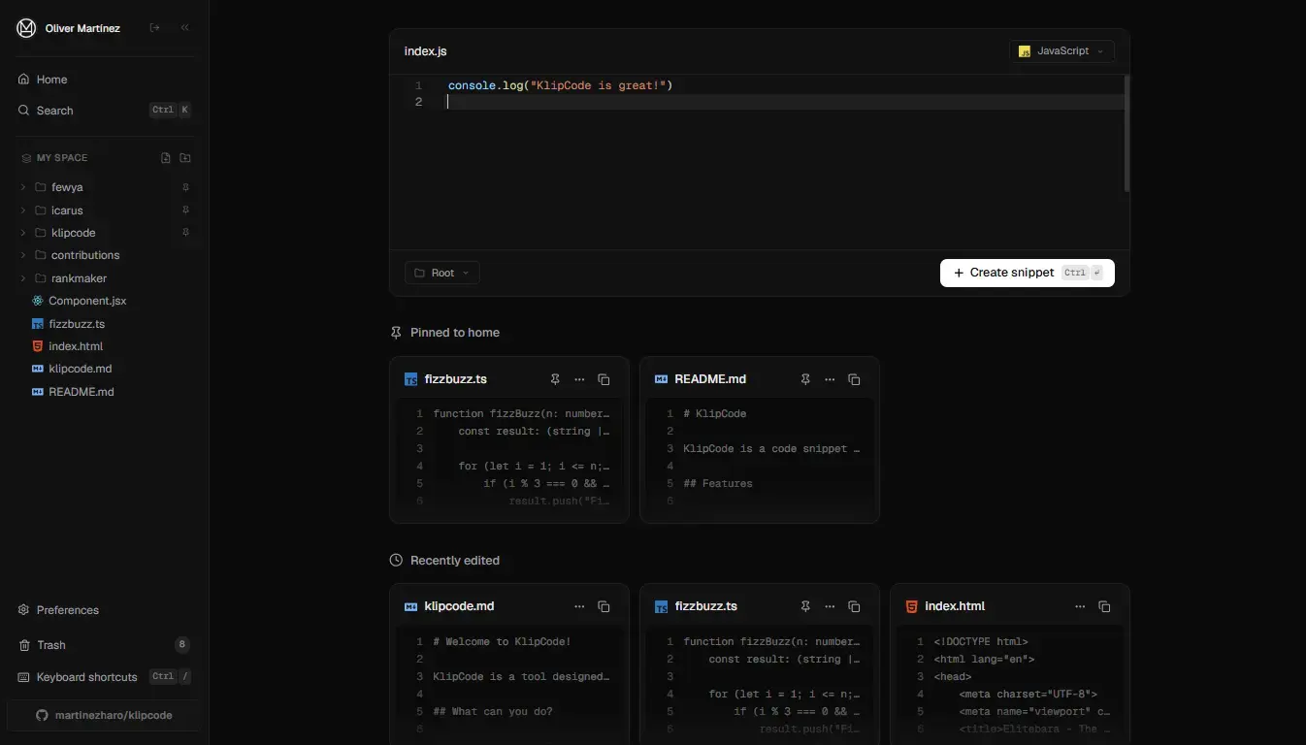Copy the index.html snippet
Viewport: 1306px width, 745px height.
click(1104, 606)
